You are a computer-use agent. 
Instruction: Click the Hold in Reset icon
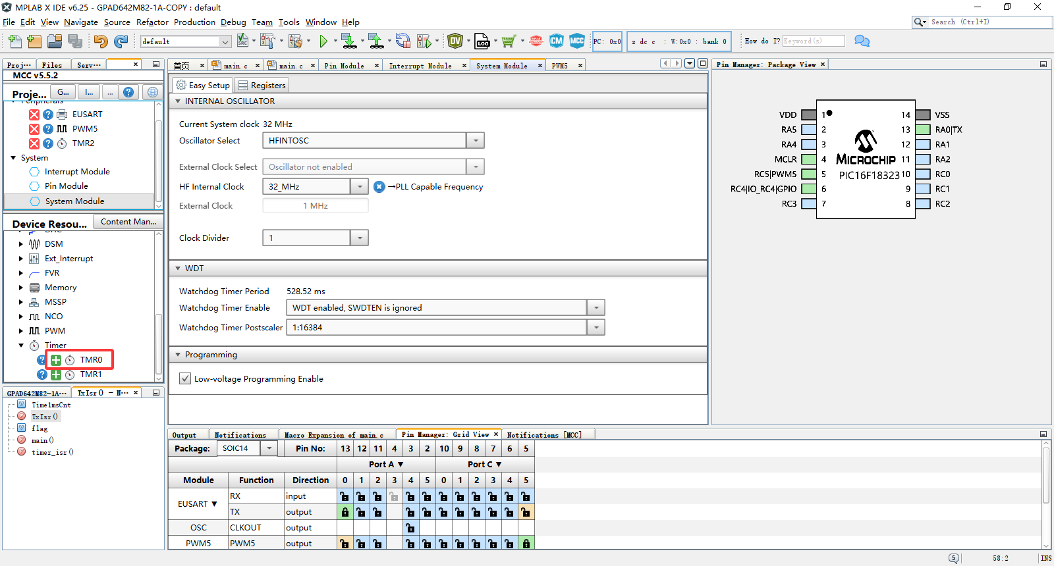coord(403,41)
